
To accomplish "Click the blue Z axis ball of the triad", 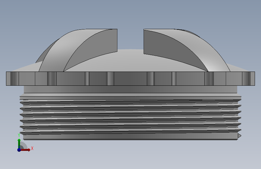I will [19, 150].
